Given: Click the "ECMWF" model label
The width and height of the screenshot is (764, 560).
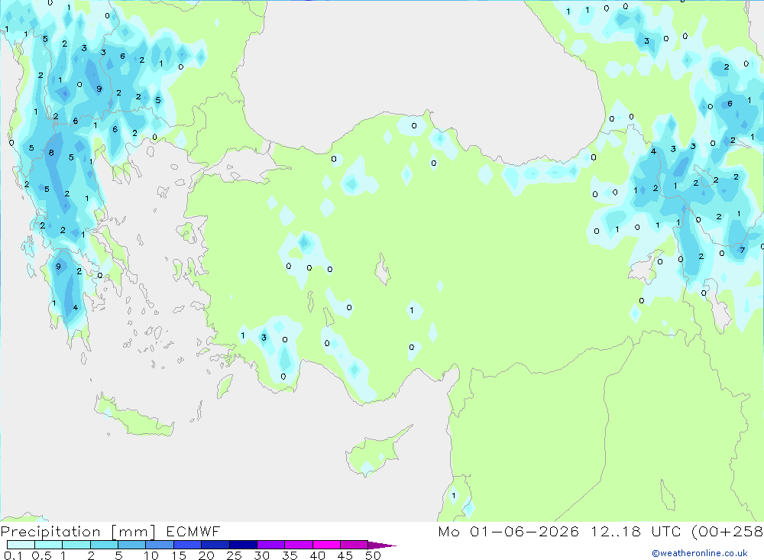Looking at the screenshot, I should (193, 531).
